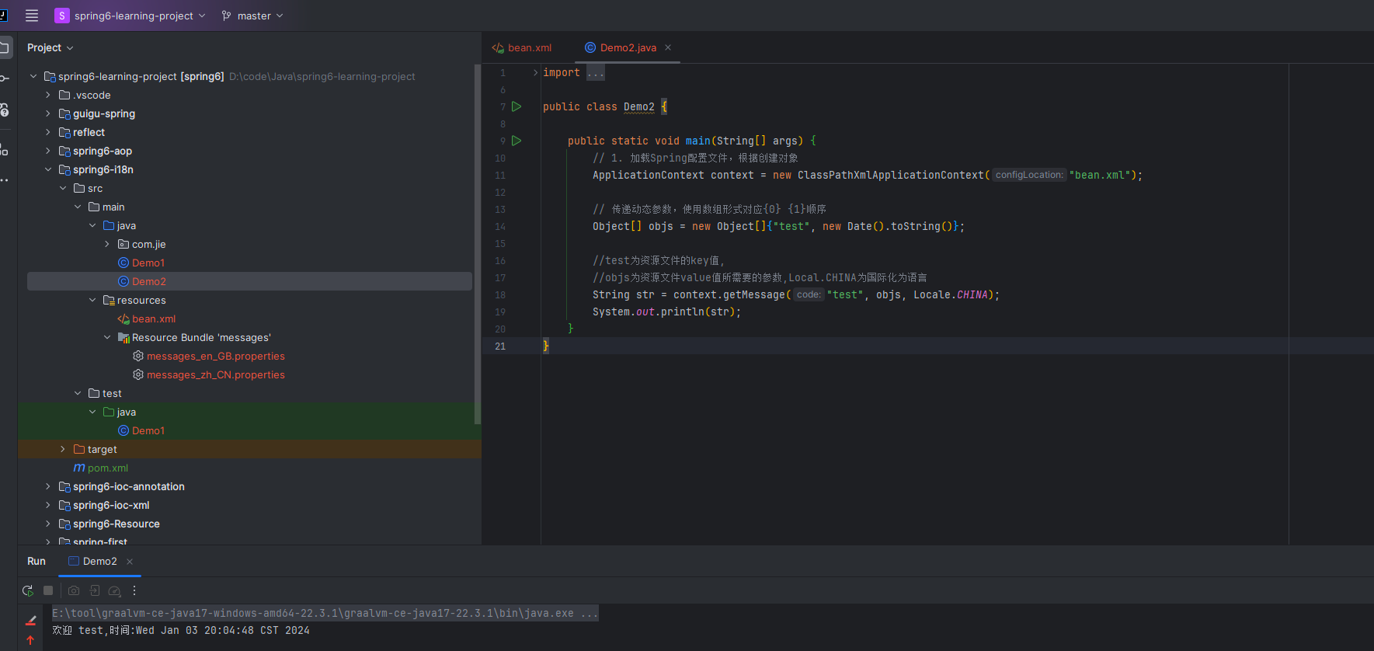1374x651 pixels.
Task: Expand the target folder
Action: [63, 449]
